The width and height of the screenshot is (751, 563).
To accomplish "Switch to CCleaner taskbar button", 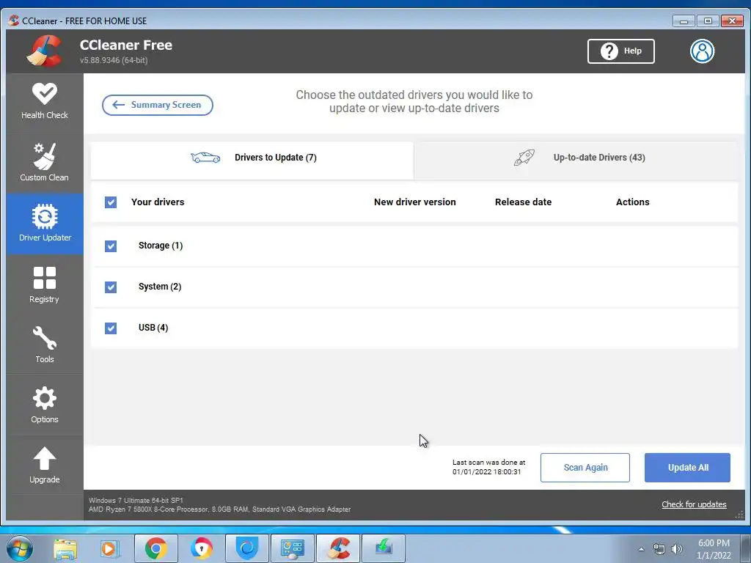I will [338, 548].
